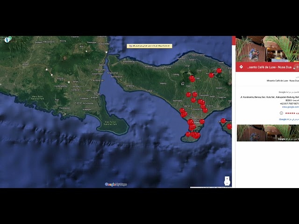Open the sites.google.com website link
Image resolution: width=299 pixels, height=224 pixels.
[290, 107]
